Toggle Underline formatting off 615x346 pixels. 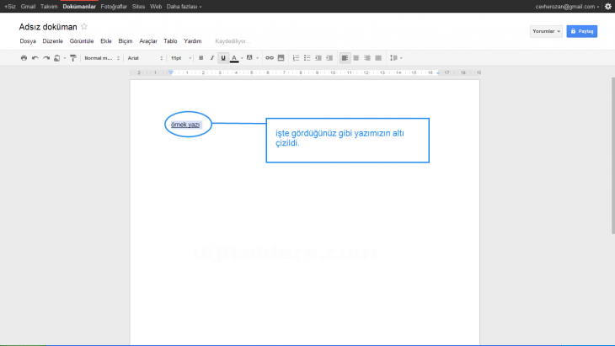[x=223, y=58]
